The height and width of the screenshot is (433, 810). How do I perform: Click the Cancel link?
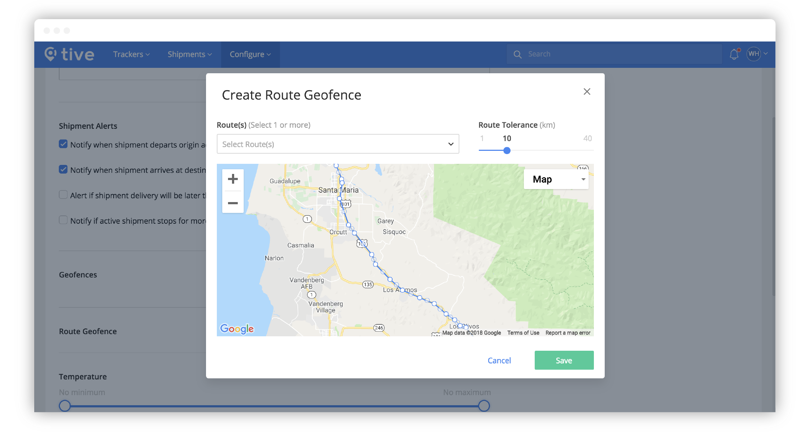tap(499, 360)
